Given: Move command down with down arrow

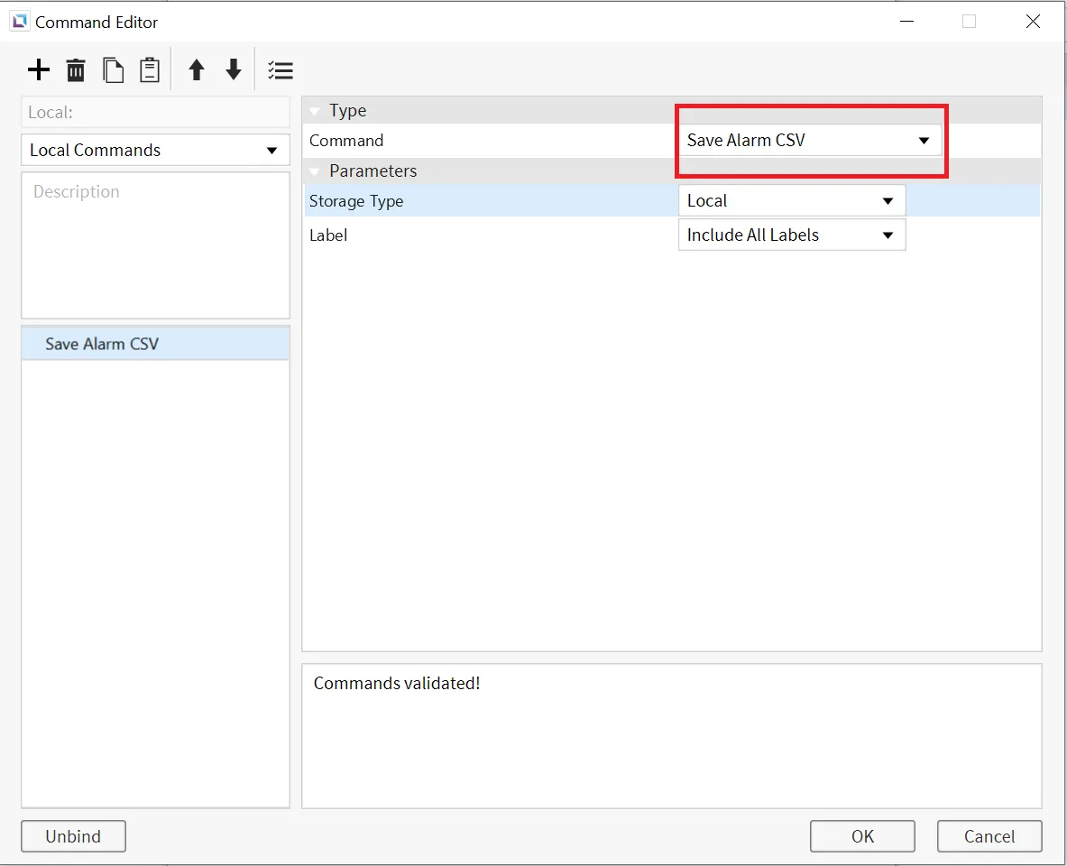Looking at the screenshot, I should pyautogui.click(x=234, y=70).
